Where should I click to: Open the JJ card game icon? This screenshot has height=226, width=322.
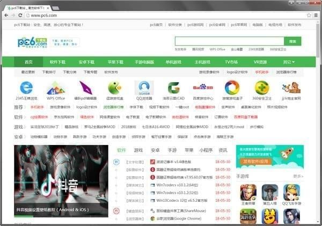(x=291, y=88)
